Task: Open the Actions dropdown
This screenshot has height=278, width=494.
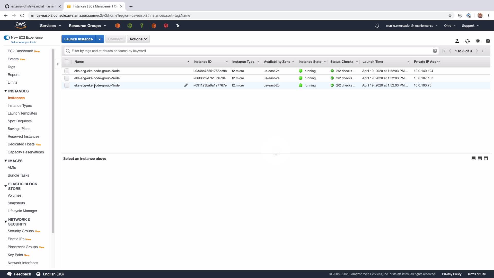Action: tap(138, 39)
